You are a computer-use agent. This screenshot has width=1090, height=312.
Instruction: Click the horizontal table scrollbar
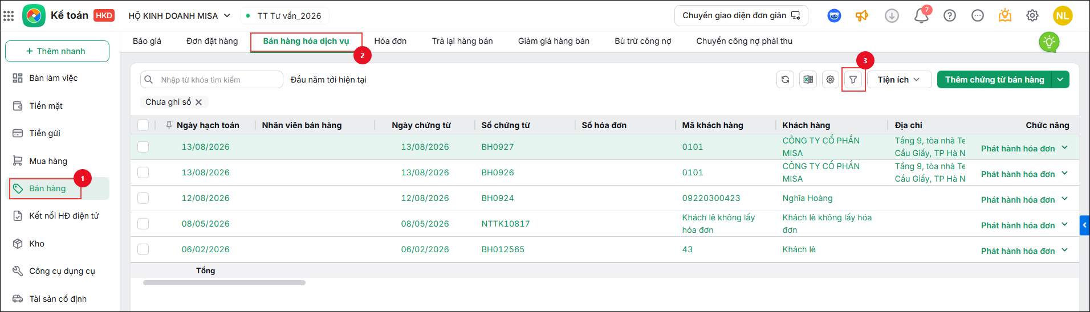[224, 282]
